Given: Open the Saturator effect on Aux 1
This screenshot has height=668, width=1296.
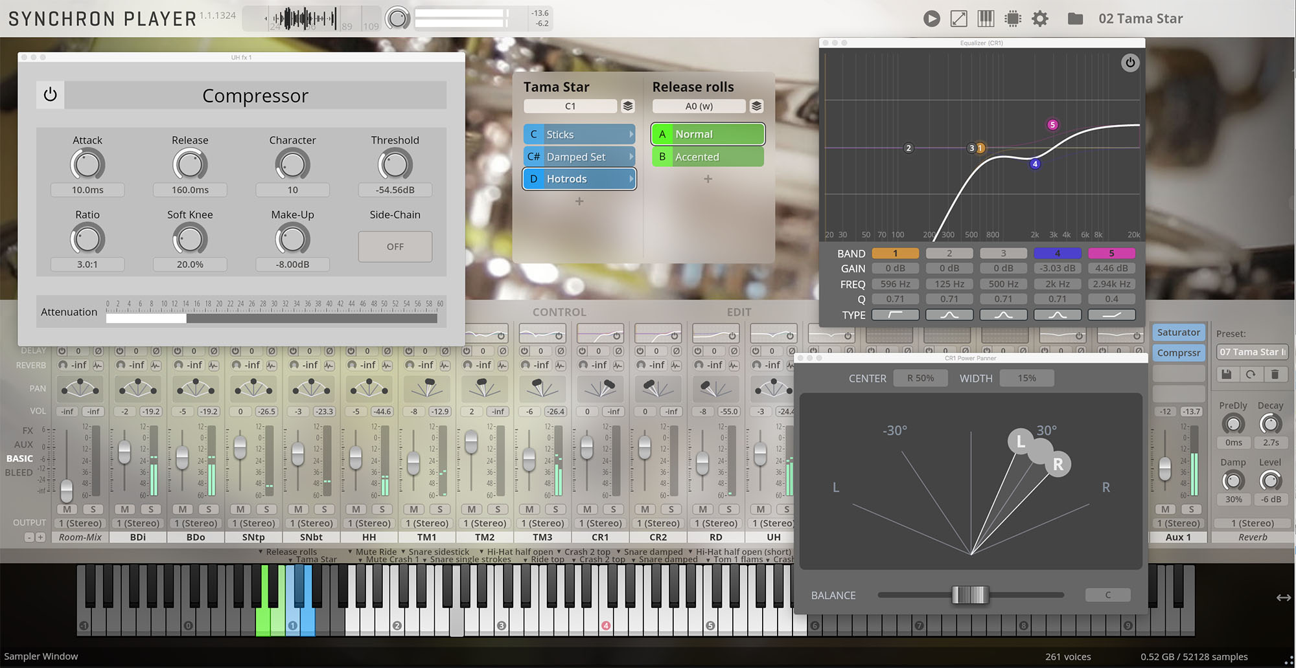Looking at the screenshot, I should tap(1179, 332).
